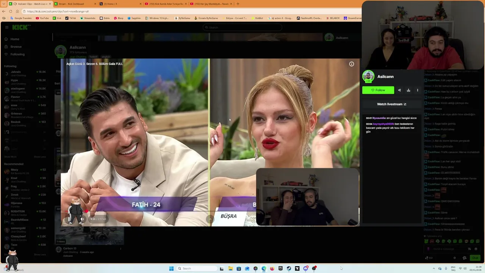
Task: Go back in the browser
Action: click(4, 11)
